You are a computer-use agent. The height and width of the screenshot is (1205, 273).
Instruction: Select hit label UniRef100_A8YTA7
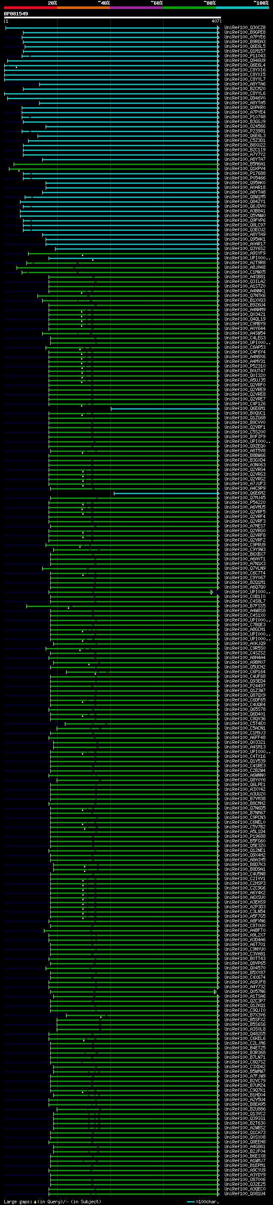pos(245,159)
